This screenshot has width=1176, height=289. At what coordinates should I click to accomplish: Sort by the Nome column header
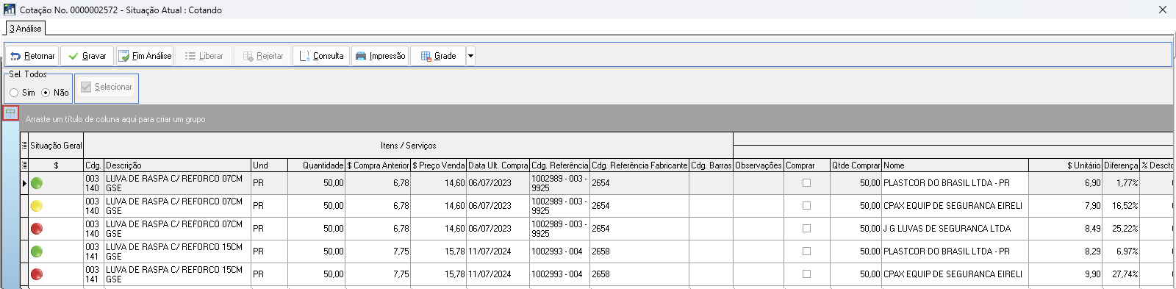955,165
